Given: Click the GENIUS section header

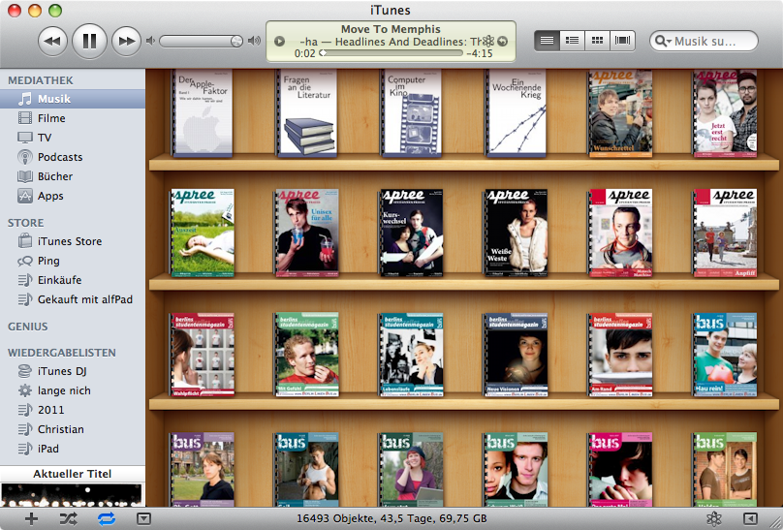Looking at the screenshot, I should click(28, 327).
